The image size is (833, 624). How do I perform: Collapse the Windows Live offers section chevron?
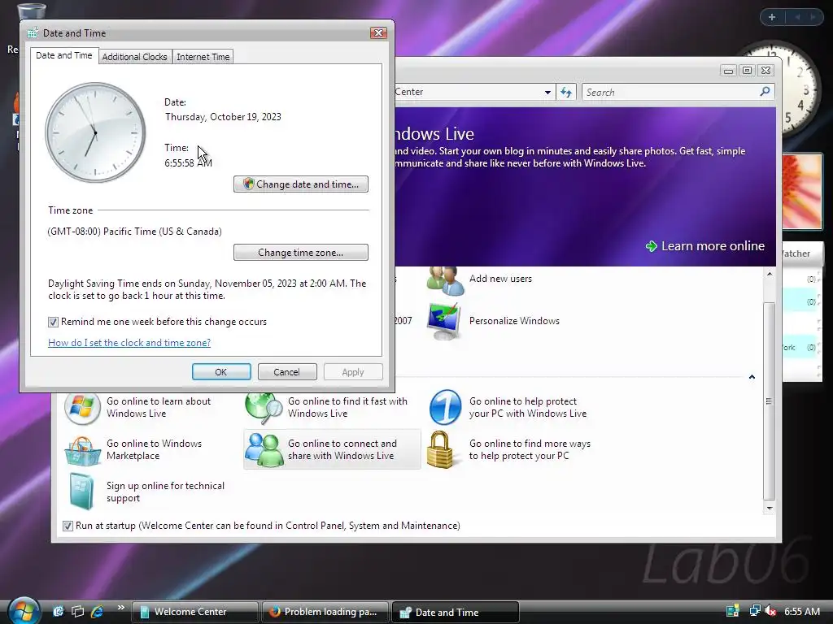752,377
